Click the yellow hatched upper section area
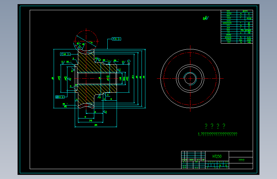277x179 pixels. pos(96,63)
